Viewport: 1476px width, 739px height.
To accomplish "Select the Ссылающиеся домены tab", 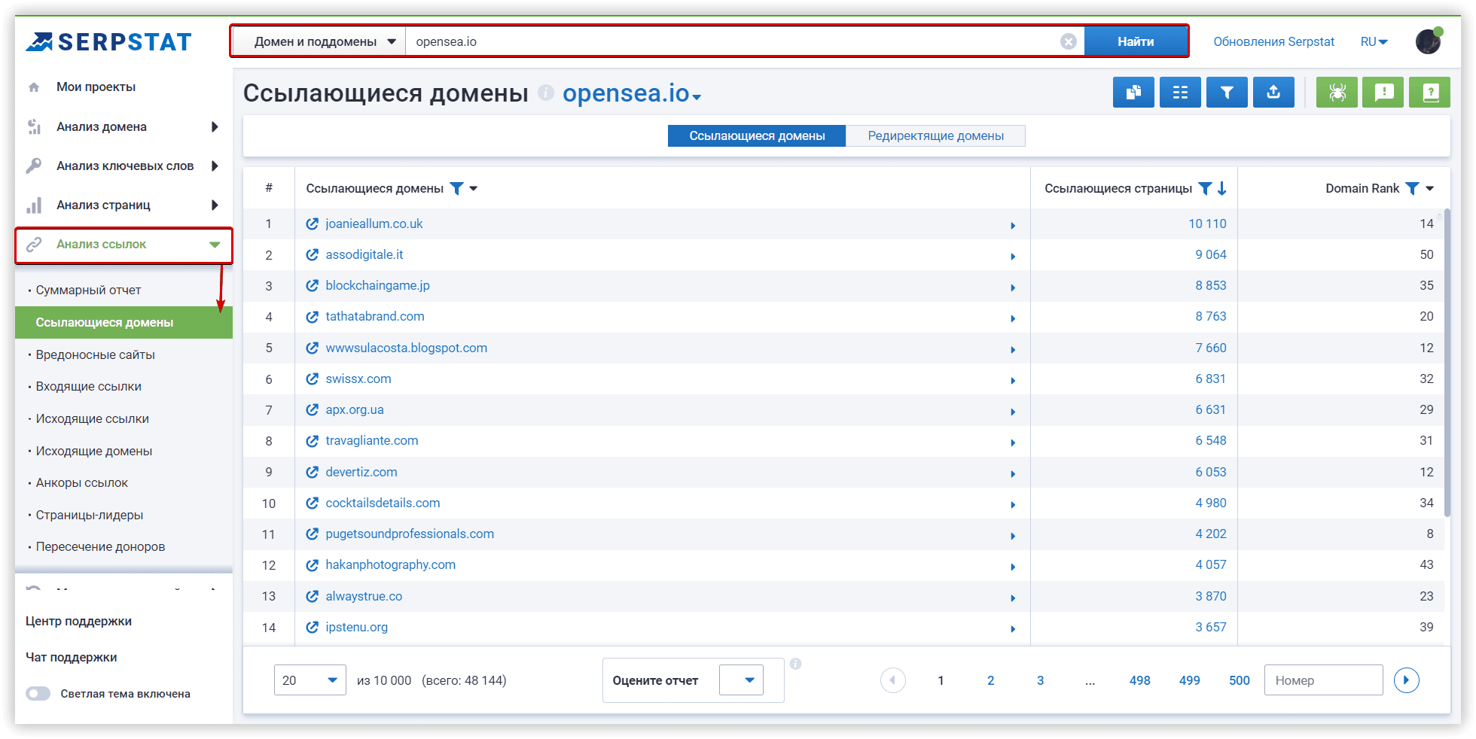I will coord(757,135).
